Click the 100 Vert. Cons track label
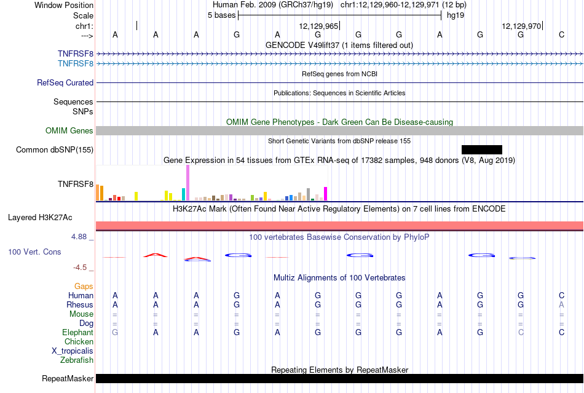The image size is (584, 393). (34, 252)
